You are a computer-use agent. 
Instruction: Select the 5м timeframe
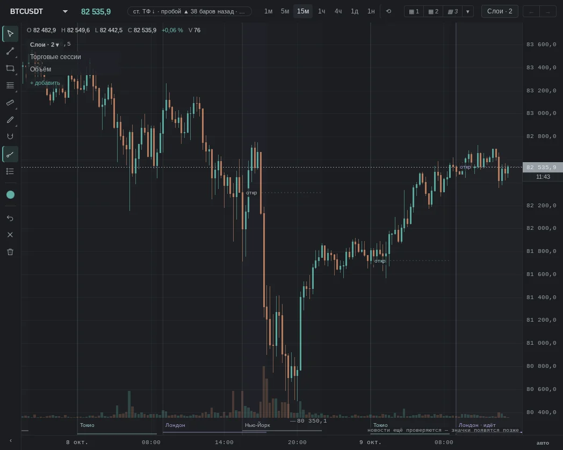click(285, 11)
